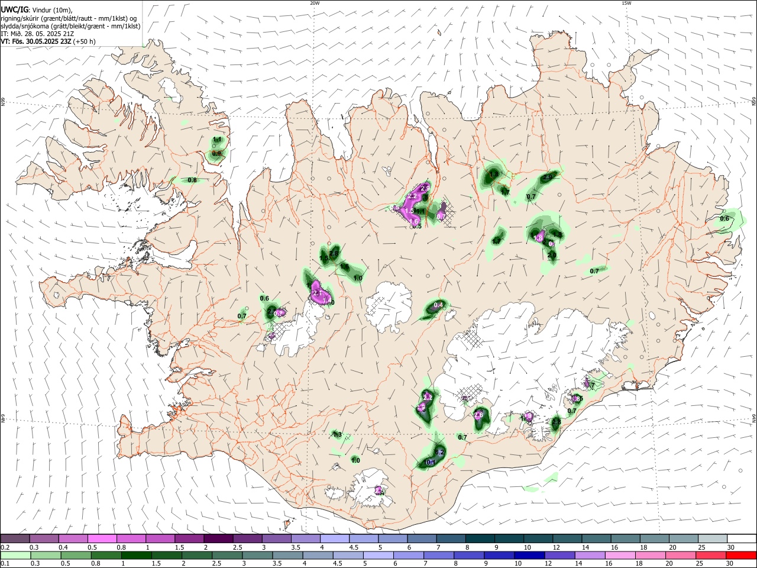
Task: Pick the bright magenta 0.5 mm snow swatch
Action: tap(102, 538)
